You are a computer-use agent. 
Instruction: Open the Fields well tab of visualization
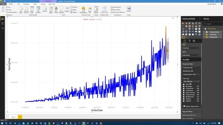click(185, 41)
